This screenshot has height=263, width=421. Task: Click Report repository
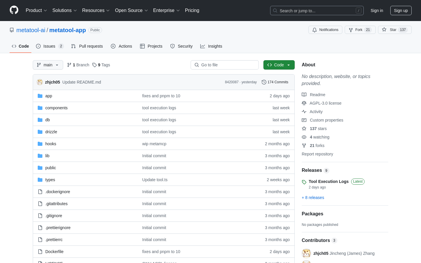click(x=317, y=154)
